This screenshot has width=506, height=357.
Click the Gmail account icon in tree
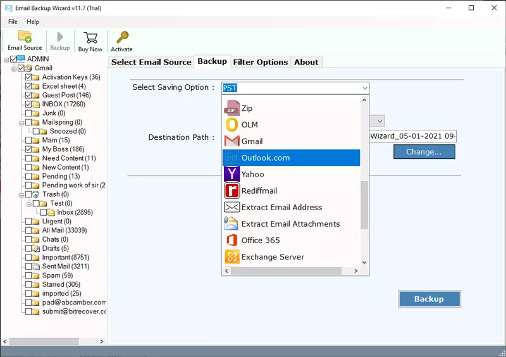pos(28,68)
